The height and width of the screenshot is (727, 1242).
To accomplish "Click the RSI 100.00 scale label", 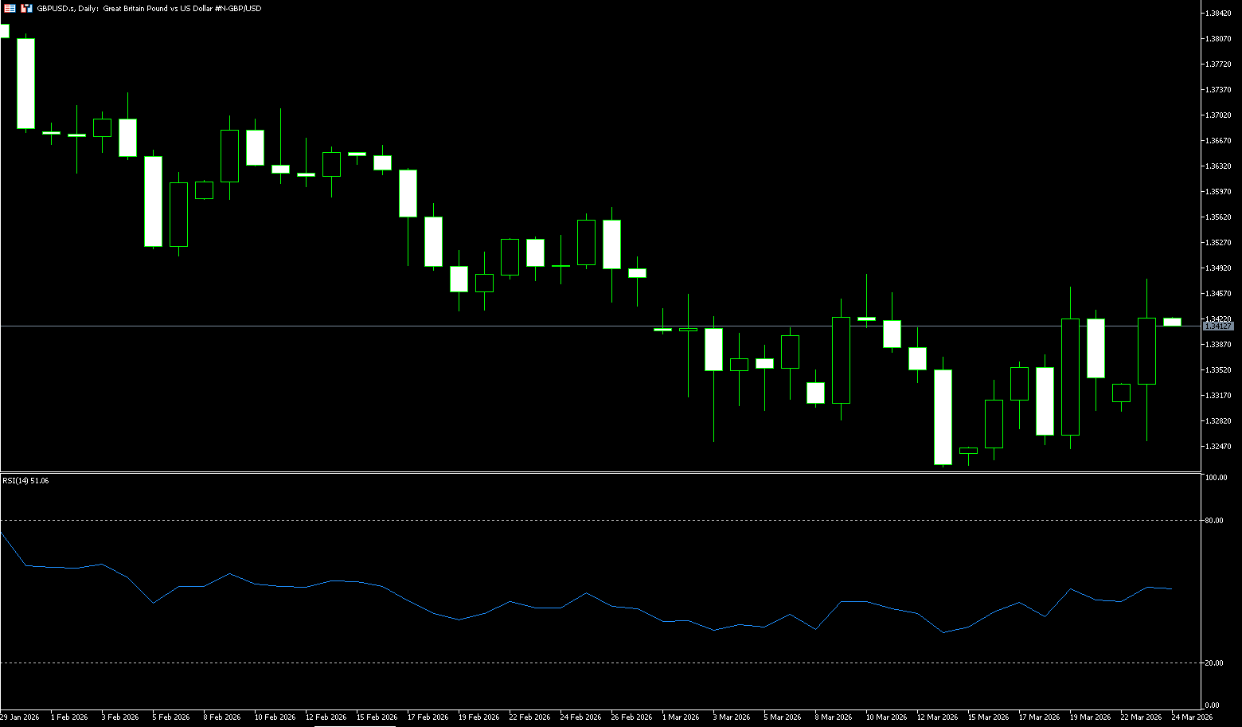I will [x=1216, y=478].
